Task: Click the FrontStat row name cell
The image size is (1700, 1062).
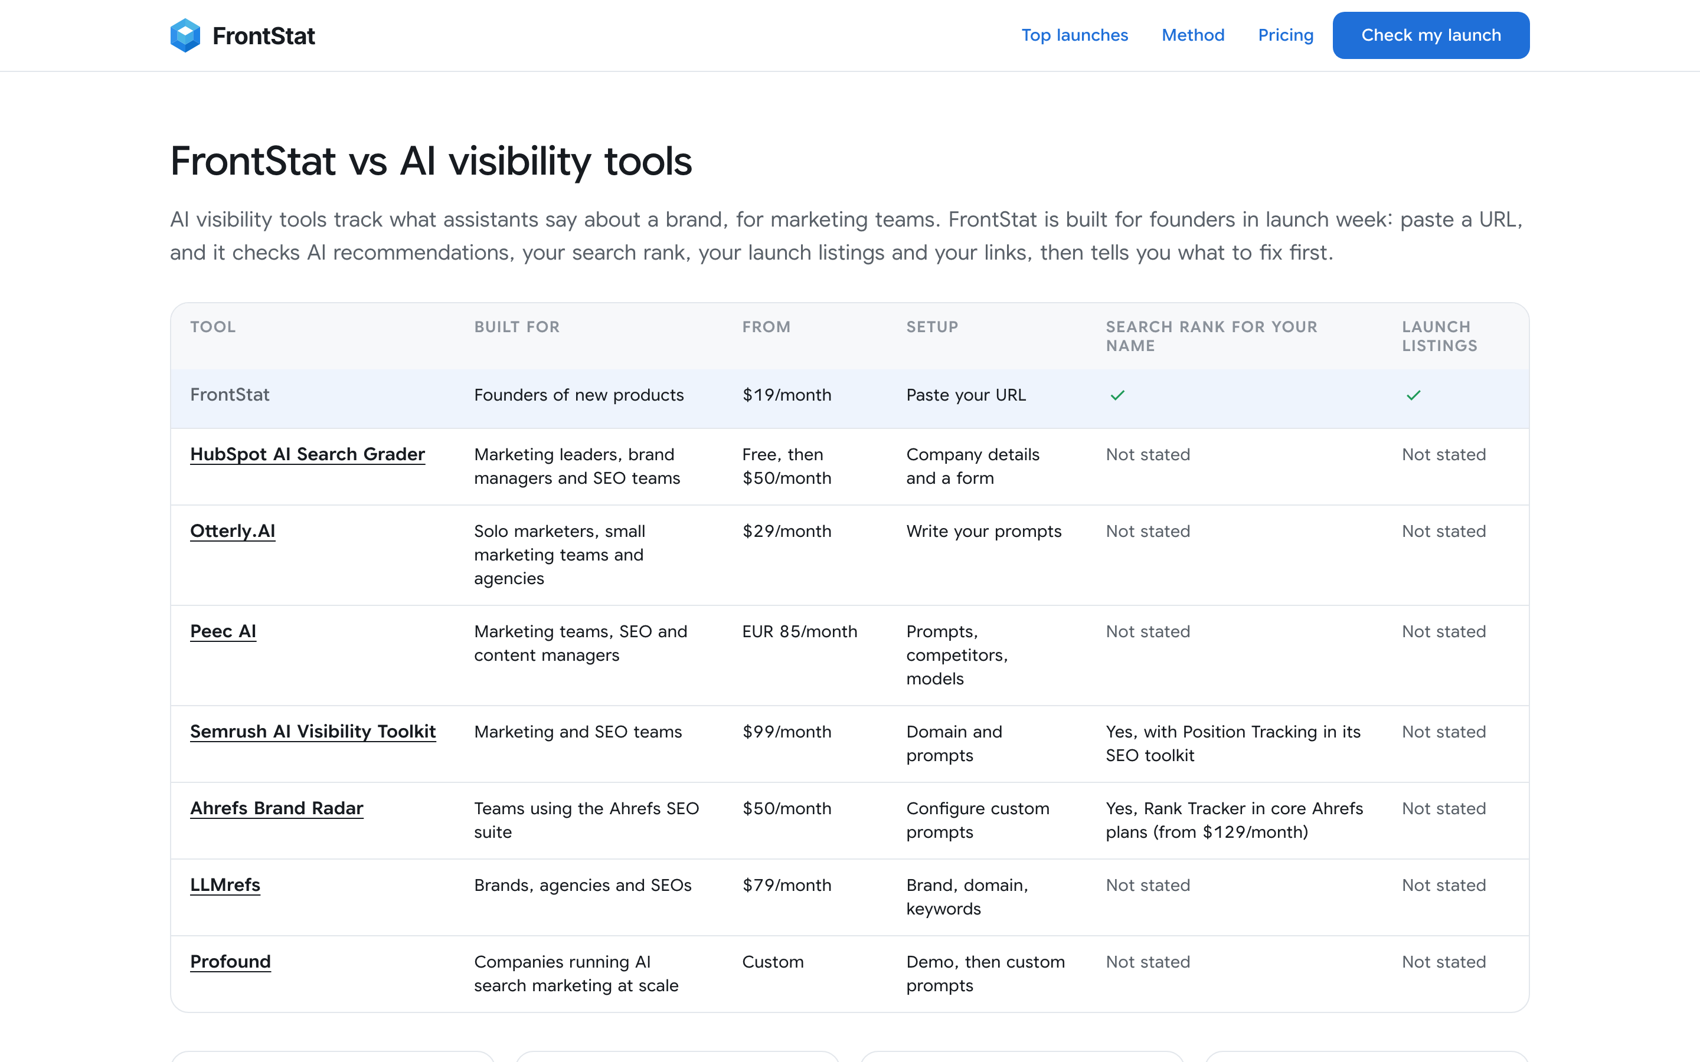Action: (230, 395)
